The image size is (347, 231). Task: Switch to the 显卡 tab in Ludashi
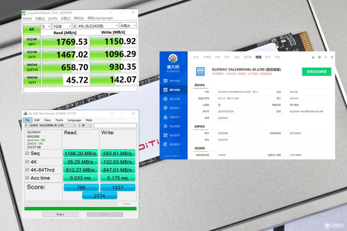click(227, 57)
